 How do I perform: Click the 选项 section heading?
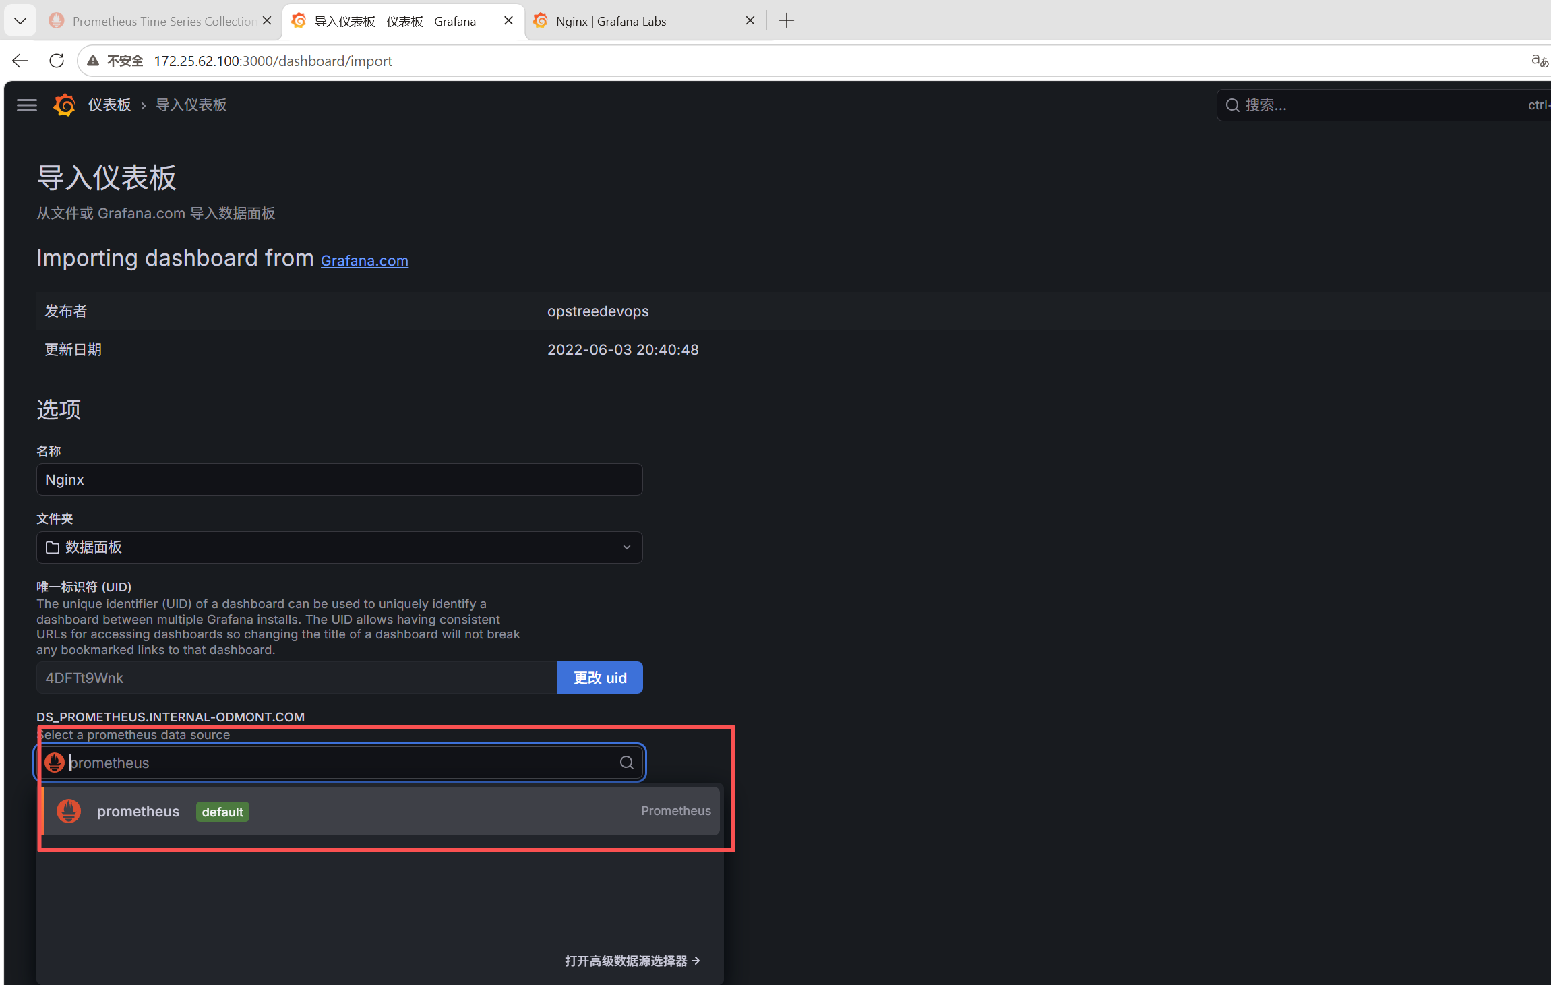click(59, 410)
